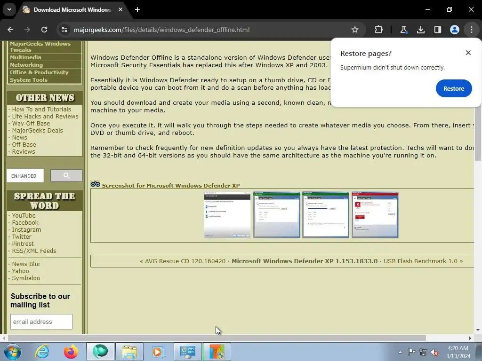Click the browser back arrow
482x361 pixels.
[x=10, y=30]
